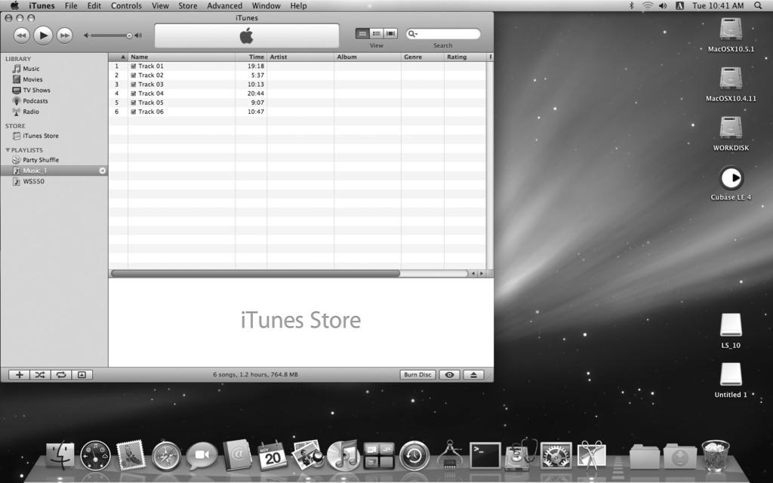The image size is (773, 483).
Task: Open Finder from the Dock
Action: (60, 456)
